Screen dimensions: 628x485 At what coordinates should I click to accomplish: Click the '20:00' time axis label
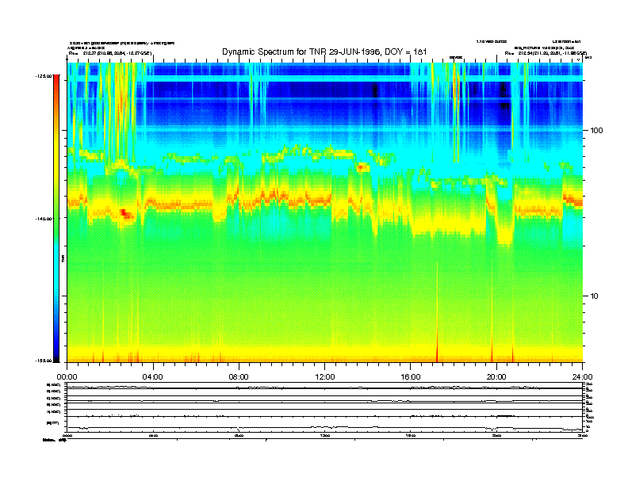pos(496,377)
